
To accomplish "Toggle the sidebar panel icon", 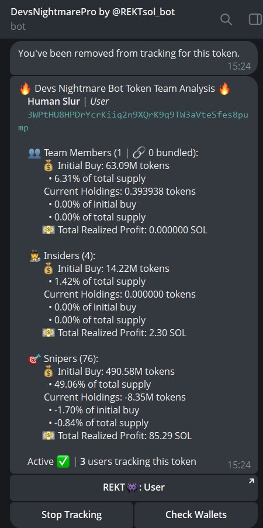I will pos(255,19).
